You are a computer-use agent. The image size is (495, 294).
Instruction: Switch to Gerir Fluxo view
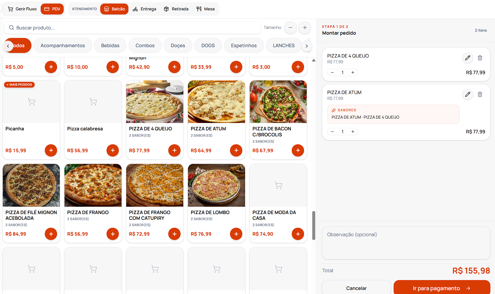[x=22, y=9]
